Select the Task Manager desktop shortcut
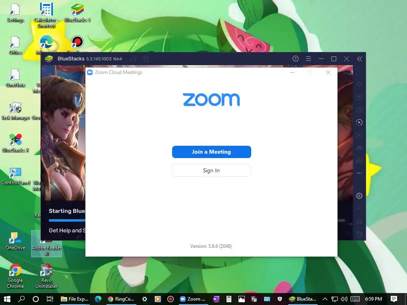Image resolution: width=407 pixels, height=305 pixels. pyautogui.click(x=16, y=111)
